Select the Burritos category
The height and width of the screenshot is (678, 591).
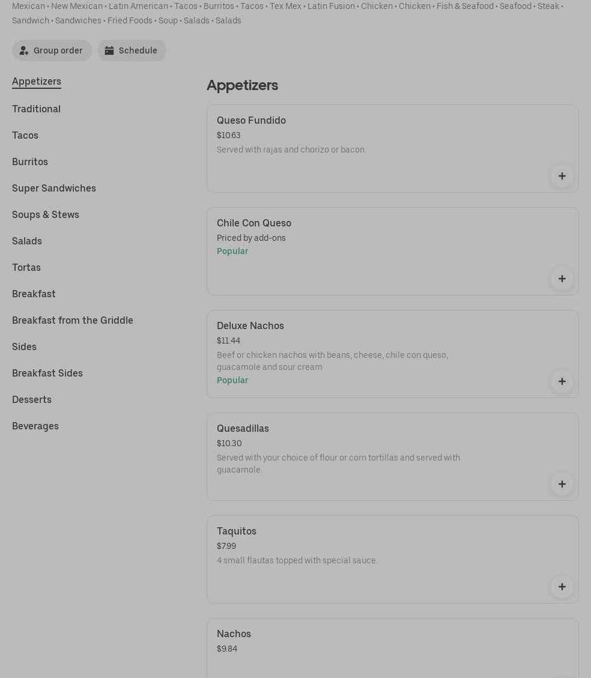click(x=30, y=162)
